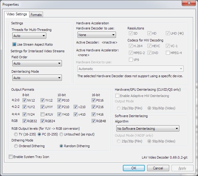This screenshot has height=176, width=198.
Task: Disable the v210 output format
Action: 76,107
